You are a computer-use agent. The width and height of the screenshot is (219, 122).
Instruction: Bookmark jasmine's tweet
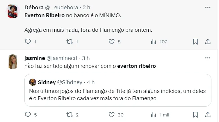[195, 115]
